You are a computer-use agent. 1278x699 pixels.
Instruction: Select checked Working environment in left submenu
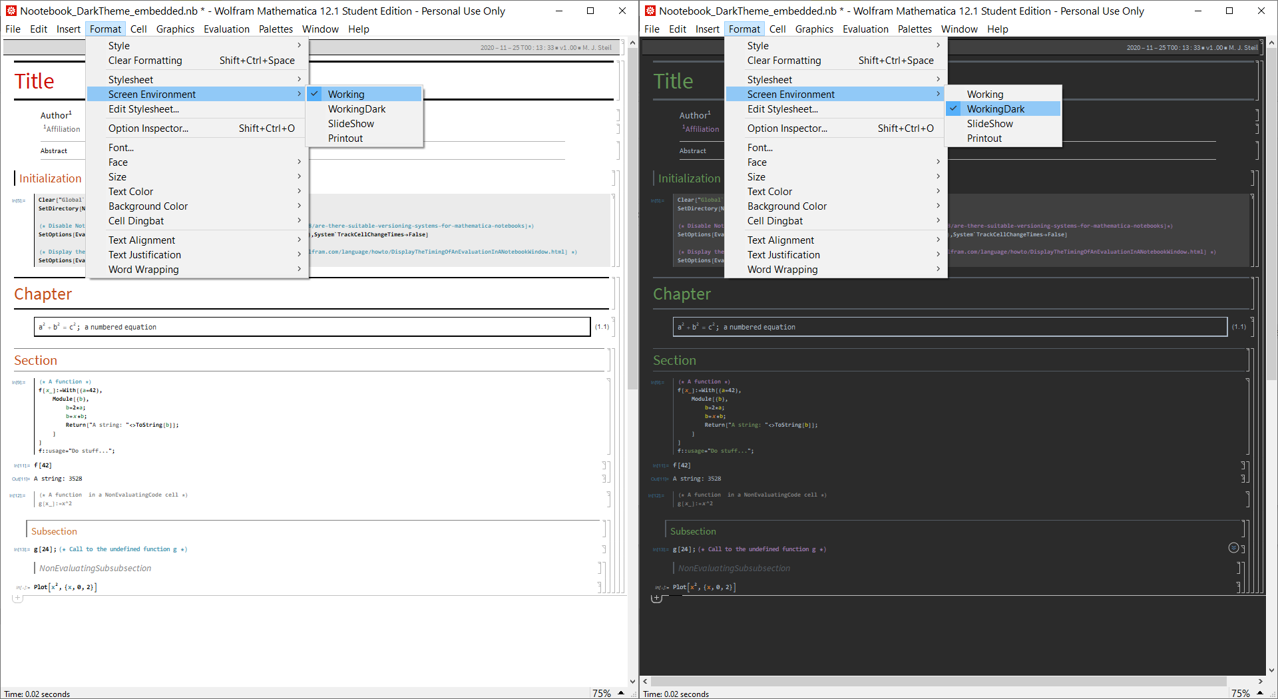click(x=346, y=95)
